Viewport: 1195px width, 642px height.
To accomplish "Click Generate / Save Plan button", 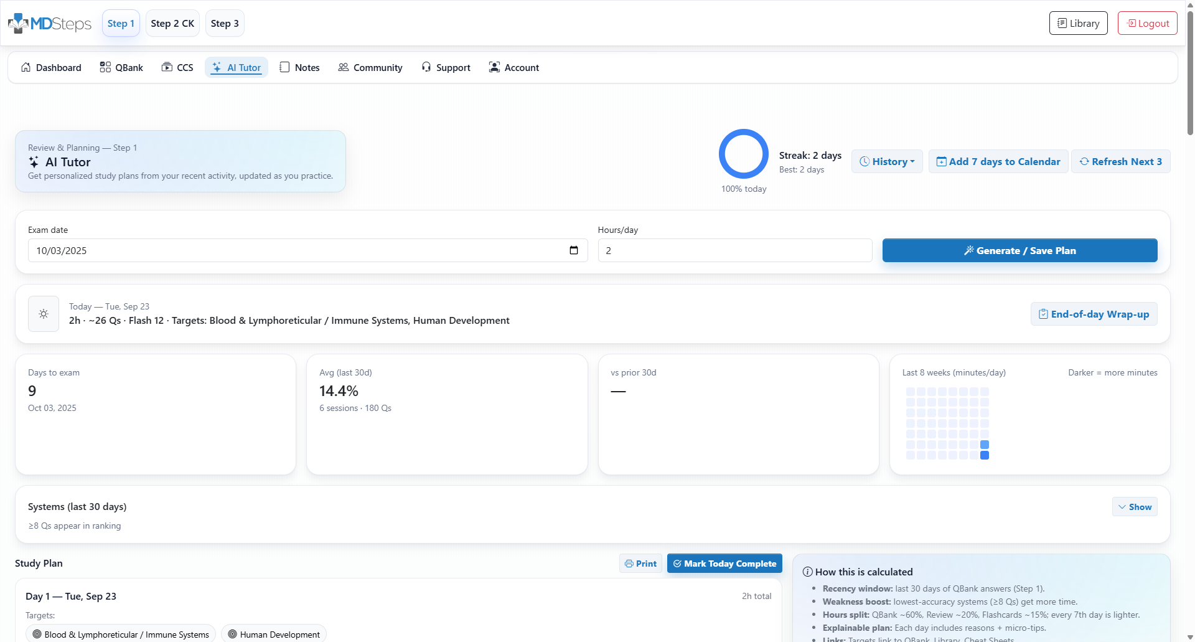I will [x=1019, y=250].
